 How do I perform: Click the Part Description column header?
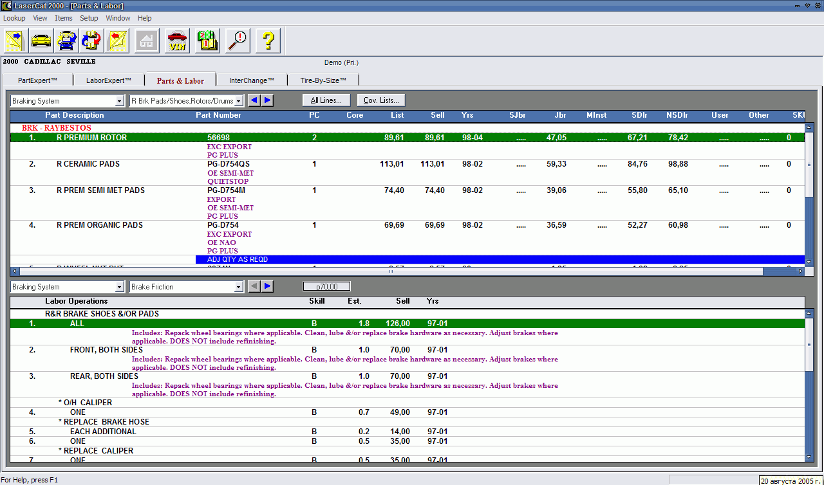click(74, 115)
